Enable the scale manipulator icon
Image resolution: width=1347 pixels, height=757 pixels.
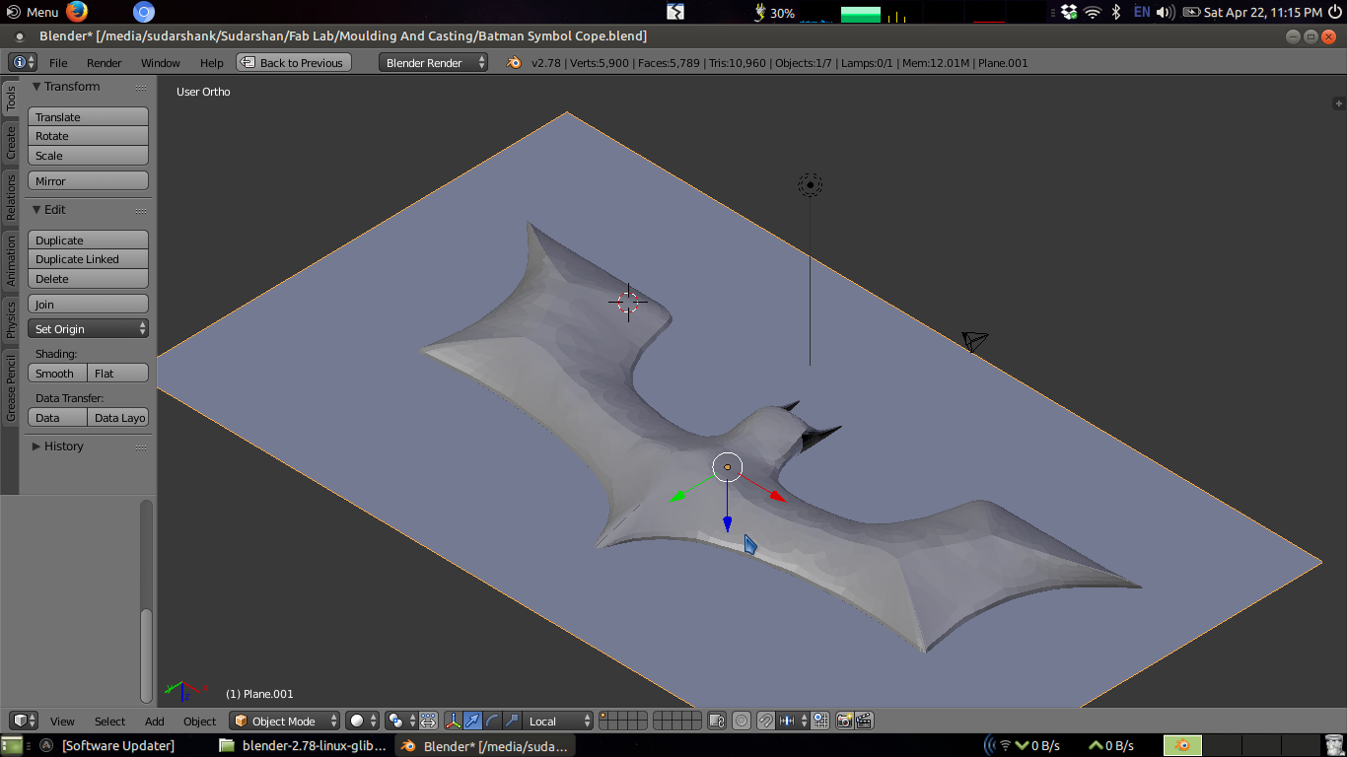(511, 722)
